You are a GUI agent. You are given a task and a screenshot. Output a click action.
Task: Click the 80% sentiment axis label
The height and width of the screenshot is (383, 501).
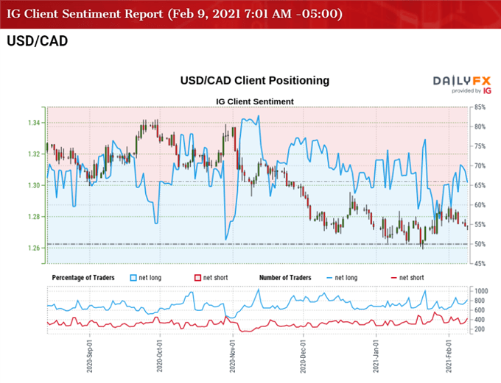coord(480,126)
